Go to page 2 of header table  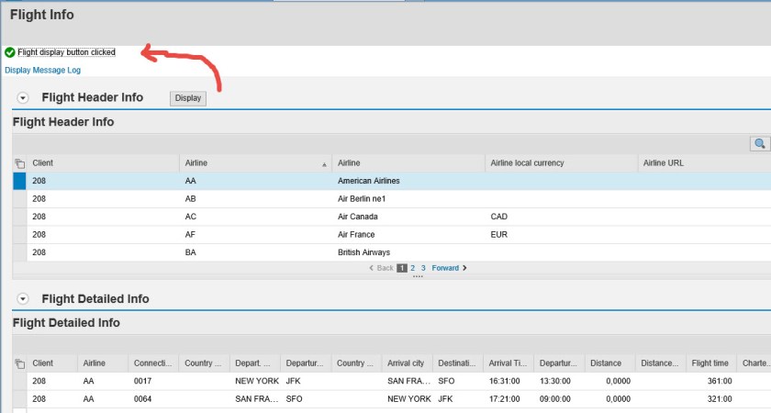click(413, 268)
